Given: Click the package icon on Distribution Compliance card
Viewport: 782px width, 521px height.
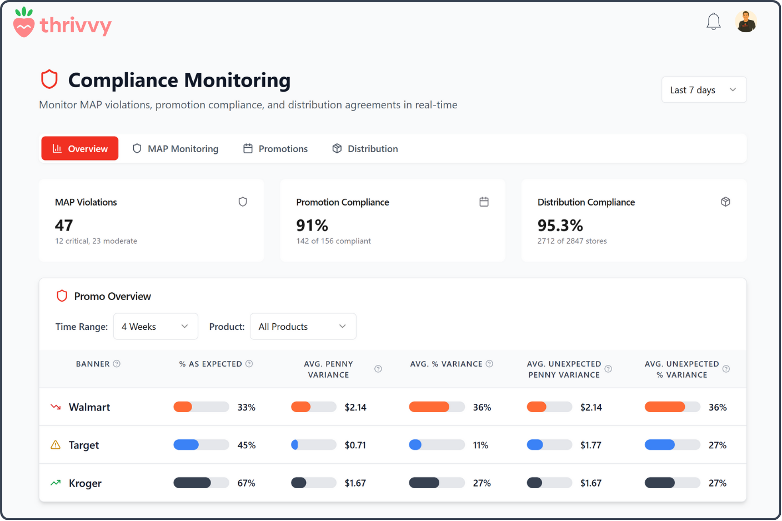Looking at the screenshot, I should tap(725, 202).
